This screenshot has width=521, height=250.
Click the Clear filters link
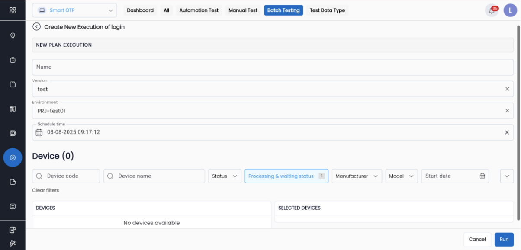45,190
